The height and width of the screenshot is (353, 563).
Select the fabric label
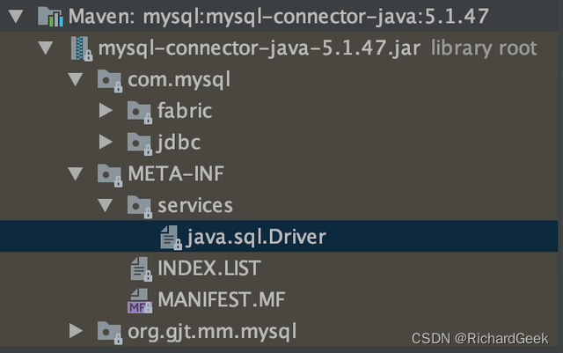(185, 111)
